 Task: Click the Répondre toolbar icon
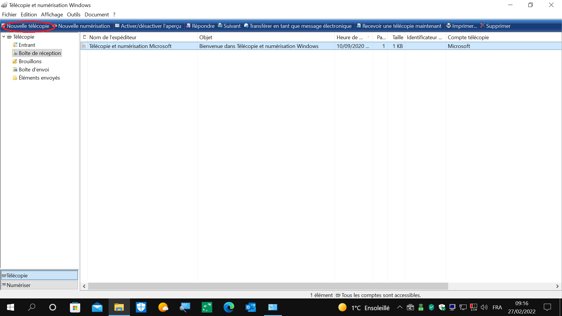pos(189,26)
